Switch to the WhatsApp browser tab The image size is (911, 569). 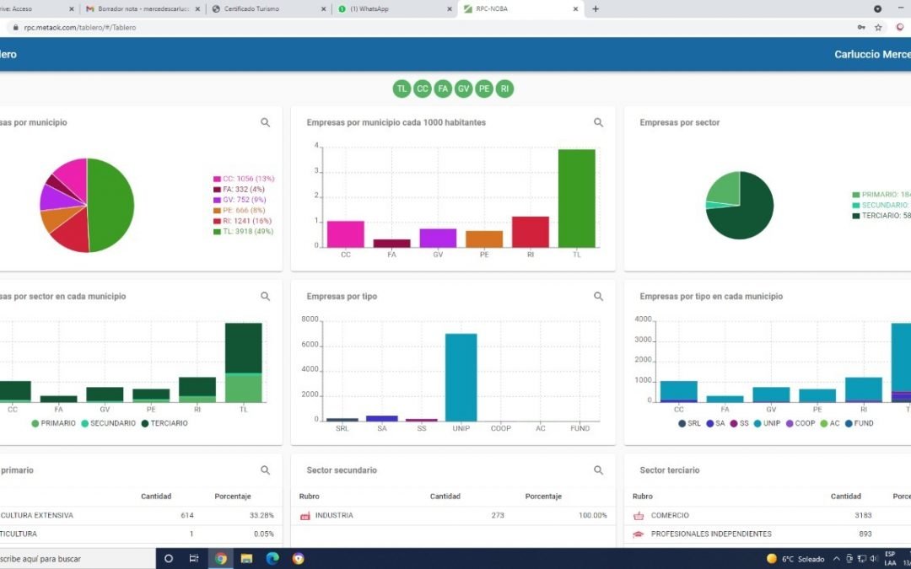point(388,8)
